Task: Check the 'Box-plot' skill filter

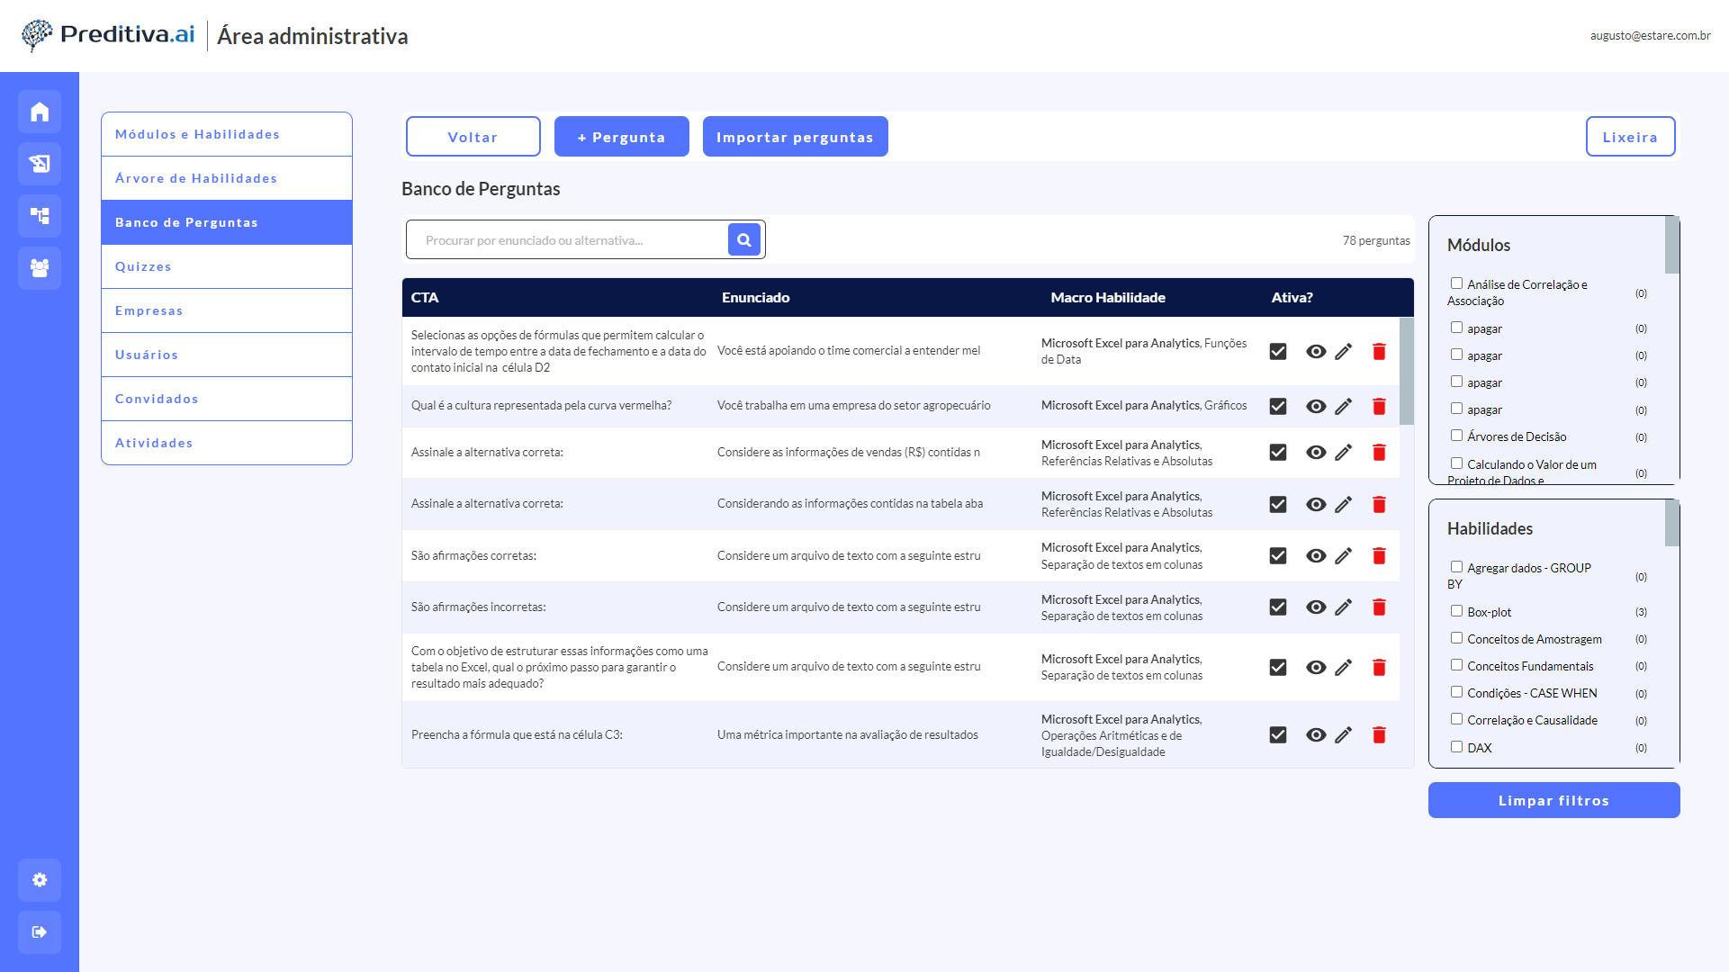Action: click(1456, 611)
